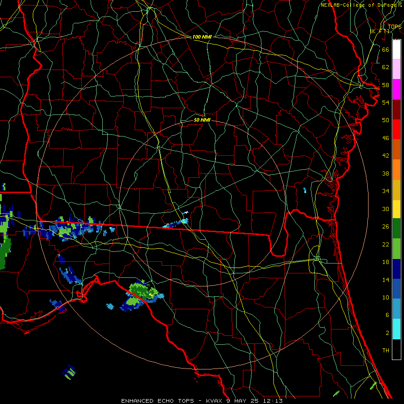
Task: Click the legend value "2"
Action: click(387, 333)
